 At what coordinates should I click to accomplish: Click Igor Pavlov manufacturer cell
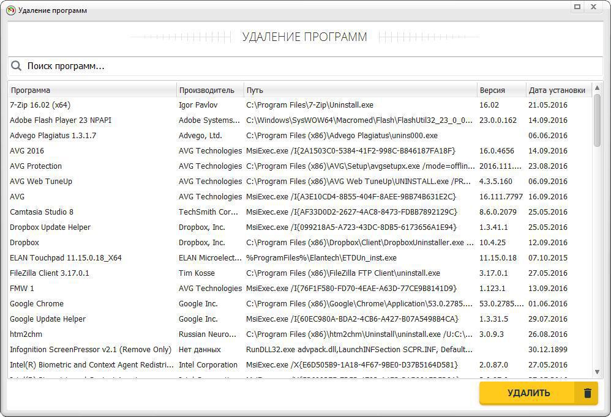(x=198, y=105)
